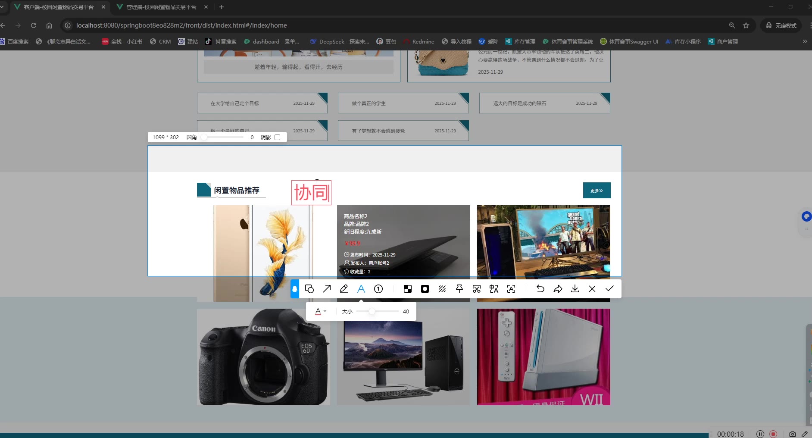Reload the current page
This screenshot has height=438, width=812.
coord(34,25)
